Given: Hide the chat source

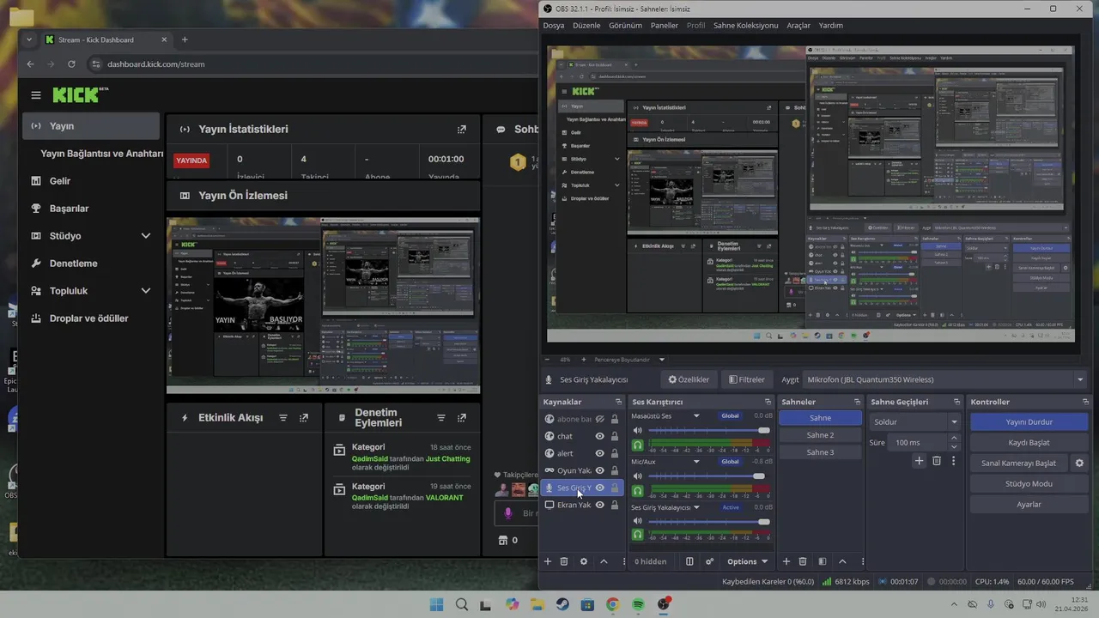Looking at the screenshot, I should point(600,436).
